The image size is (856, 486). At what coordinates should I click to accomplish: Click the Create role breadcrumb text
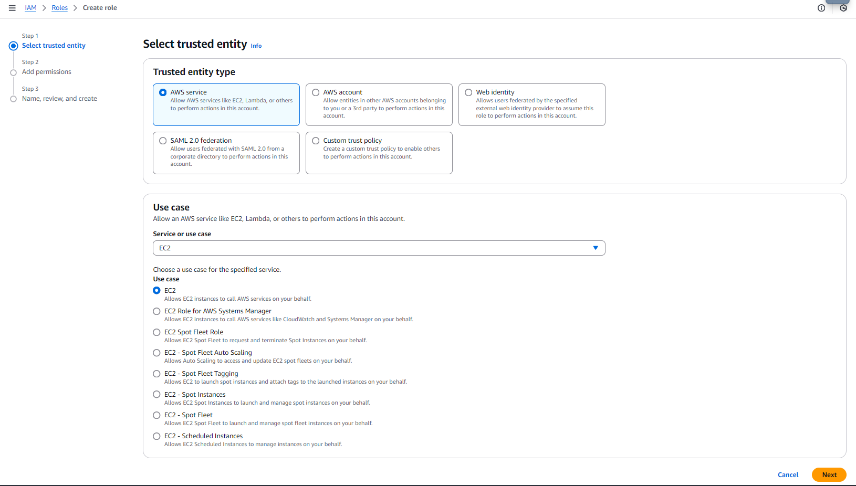click(100, 8)
